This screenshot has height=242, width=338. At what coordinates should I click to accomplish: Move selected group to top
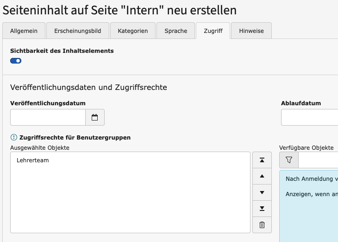[x=262, y=160]
